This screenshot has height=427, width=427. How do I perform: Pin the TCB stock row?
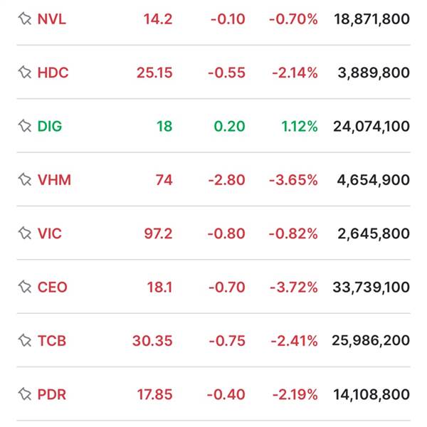25,341
